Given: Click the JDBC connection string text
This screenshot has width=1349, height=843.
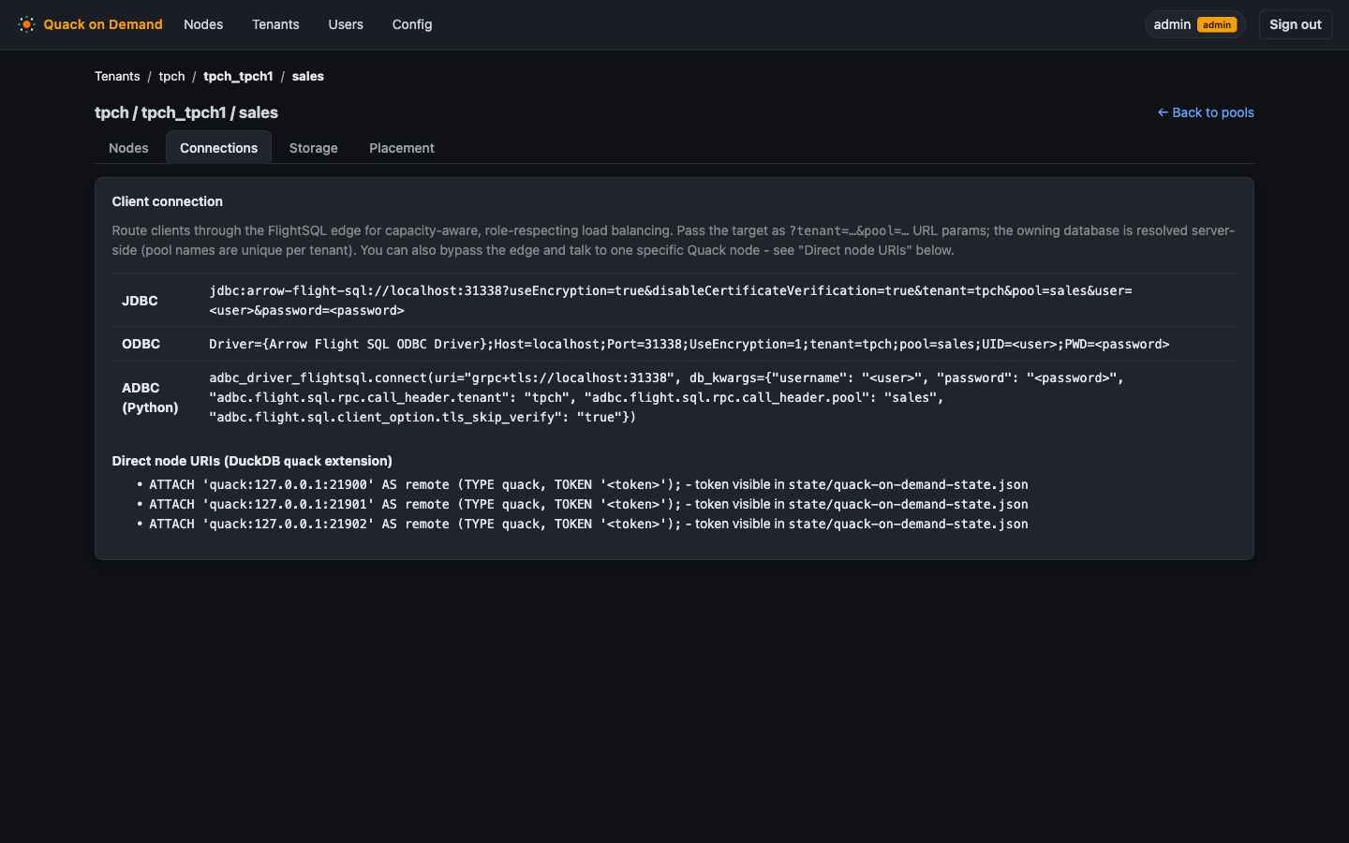Looking at the screenshot, I should click(671, 301).
